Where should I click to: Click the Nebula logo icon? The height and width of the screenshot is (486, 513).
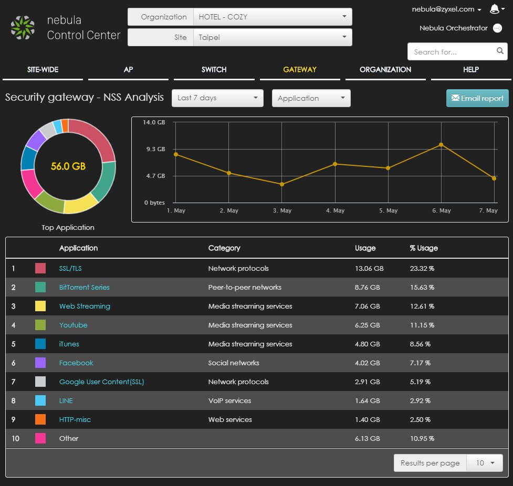click(x=23, y=28)
